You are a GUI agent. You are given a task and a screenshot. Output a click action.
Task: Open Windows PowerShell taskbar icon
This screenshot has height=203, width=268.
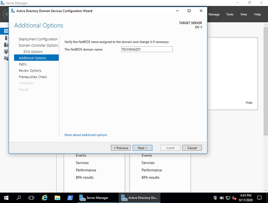(x=70, y=198)
